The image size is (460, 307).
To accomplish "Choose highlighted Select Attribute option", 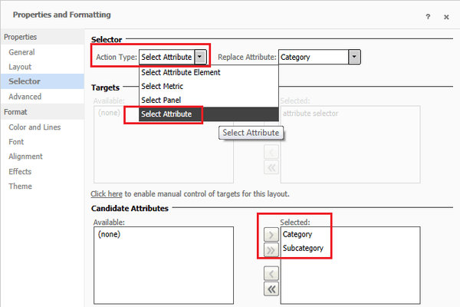I will pos(209,114).
